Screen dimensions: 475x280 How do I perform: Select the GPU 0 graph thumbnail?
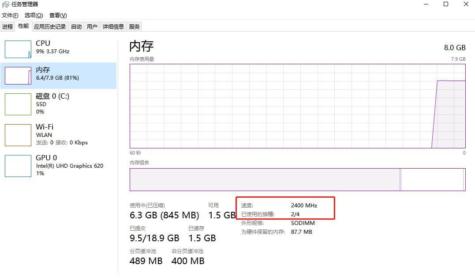click(x=18, y=166)
